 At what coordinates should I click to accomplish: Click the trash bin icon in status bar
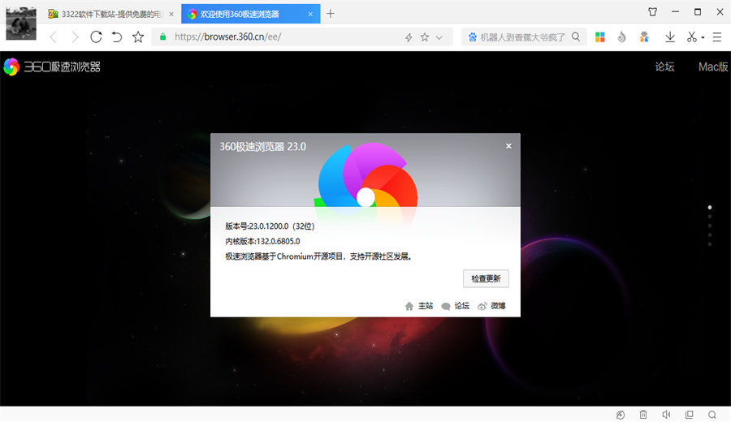(643, 415)
